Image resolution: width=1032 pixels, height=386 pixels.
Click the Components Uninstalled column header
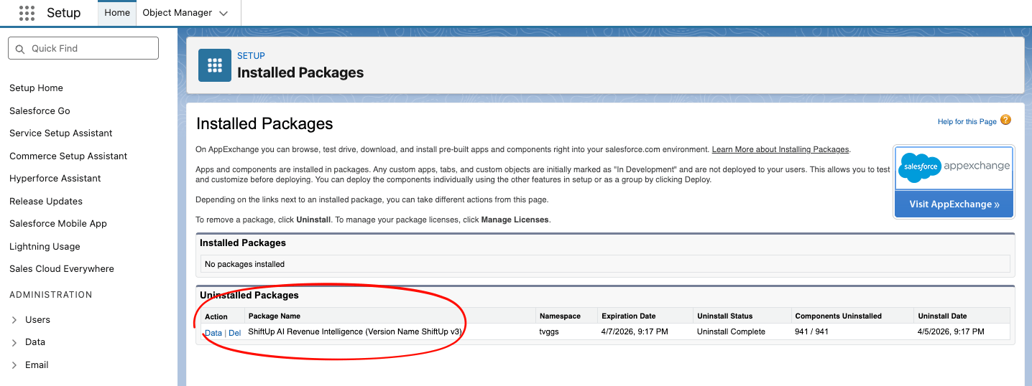point(838,316)
